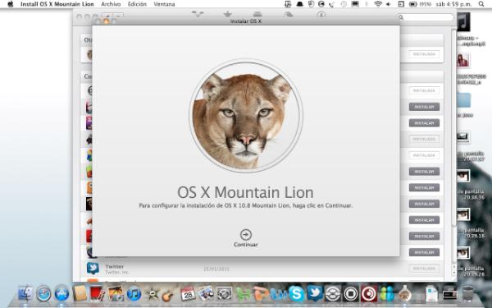Click INSTALADA button in the Twitter row
Screen dimensions: 492x308
pos(424,269)
